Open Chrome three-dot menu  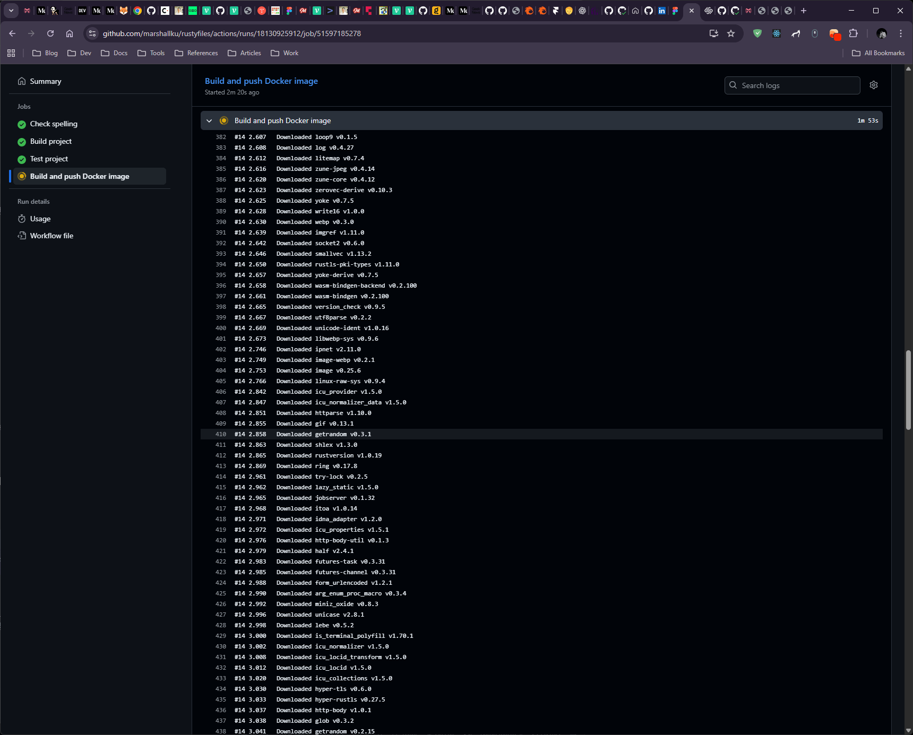900,33
